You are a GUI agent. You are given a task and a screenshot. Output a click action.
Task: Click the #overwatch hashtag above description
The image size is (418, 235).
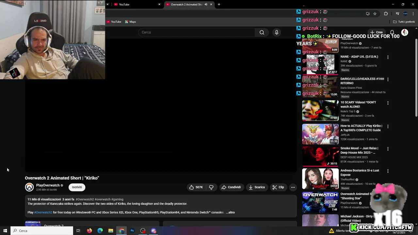pos(103,199)
